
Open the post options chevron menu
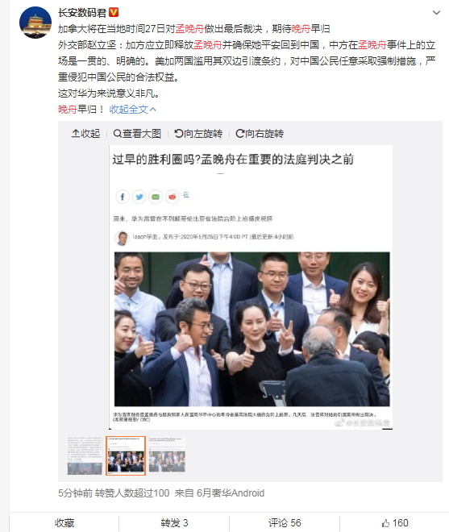point(436,13)
